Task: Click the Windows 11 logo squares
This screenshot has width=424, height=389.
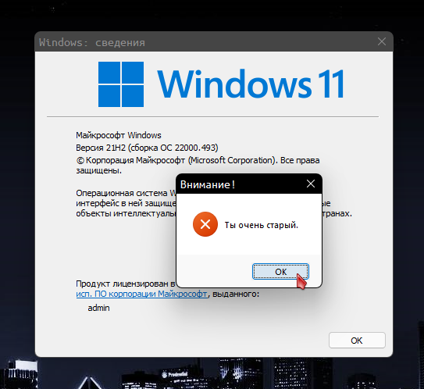Action: [x=121, y=84]
